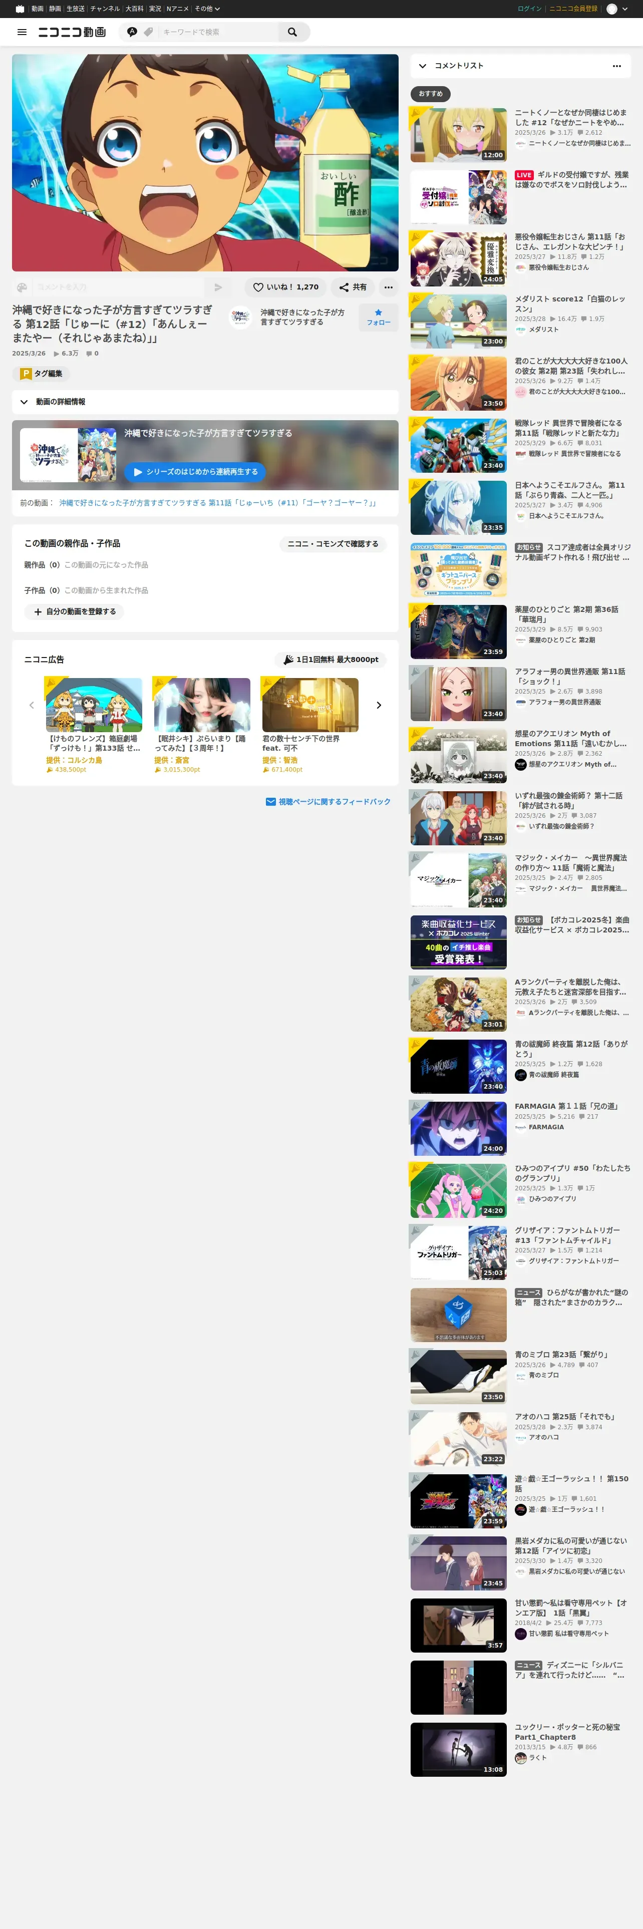This screenshot has width=643, height=1929.
Task: Open 楽曲収益化サービス announcement thumbnail
Action: pyautogui.click(x=458, y=942)
